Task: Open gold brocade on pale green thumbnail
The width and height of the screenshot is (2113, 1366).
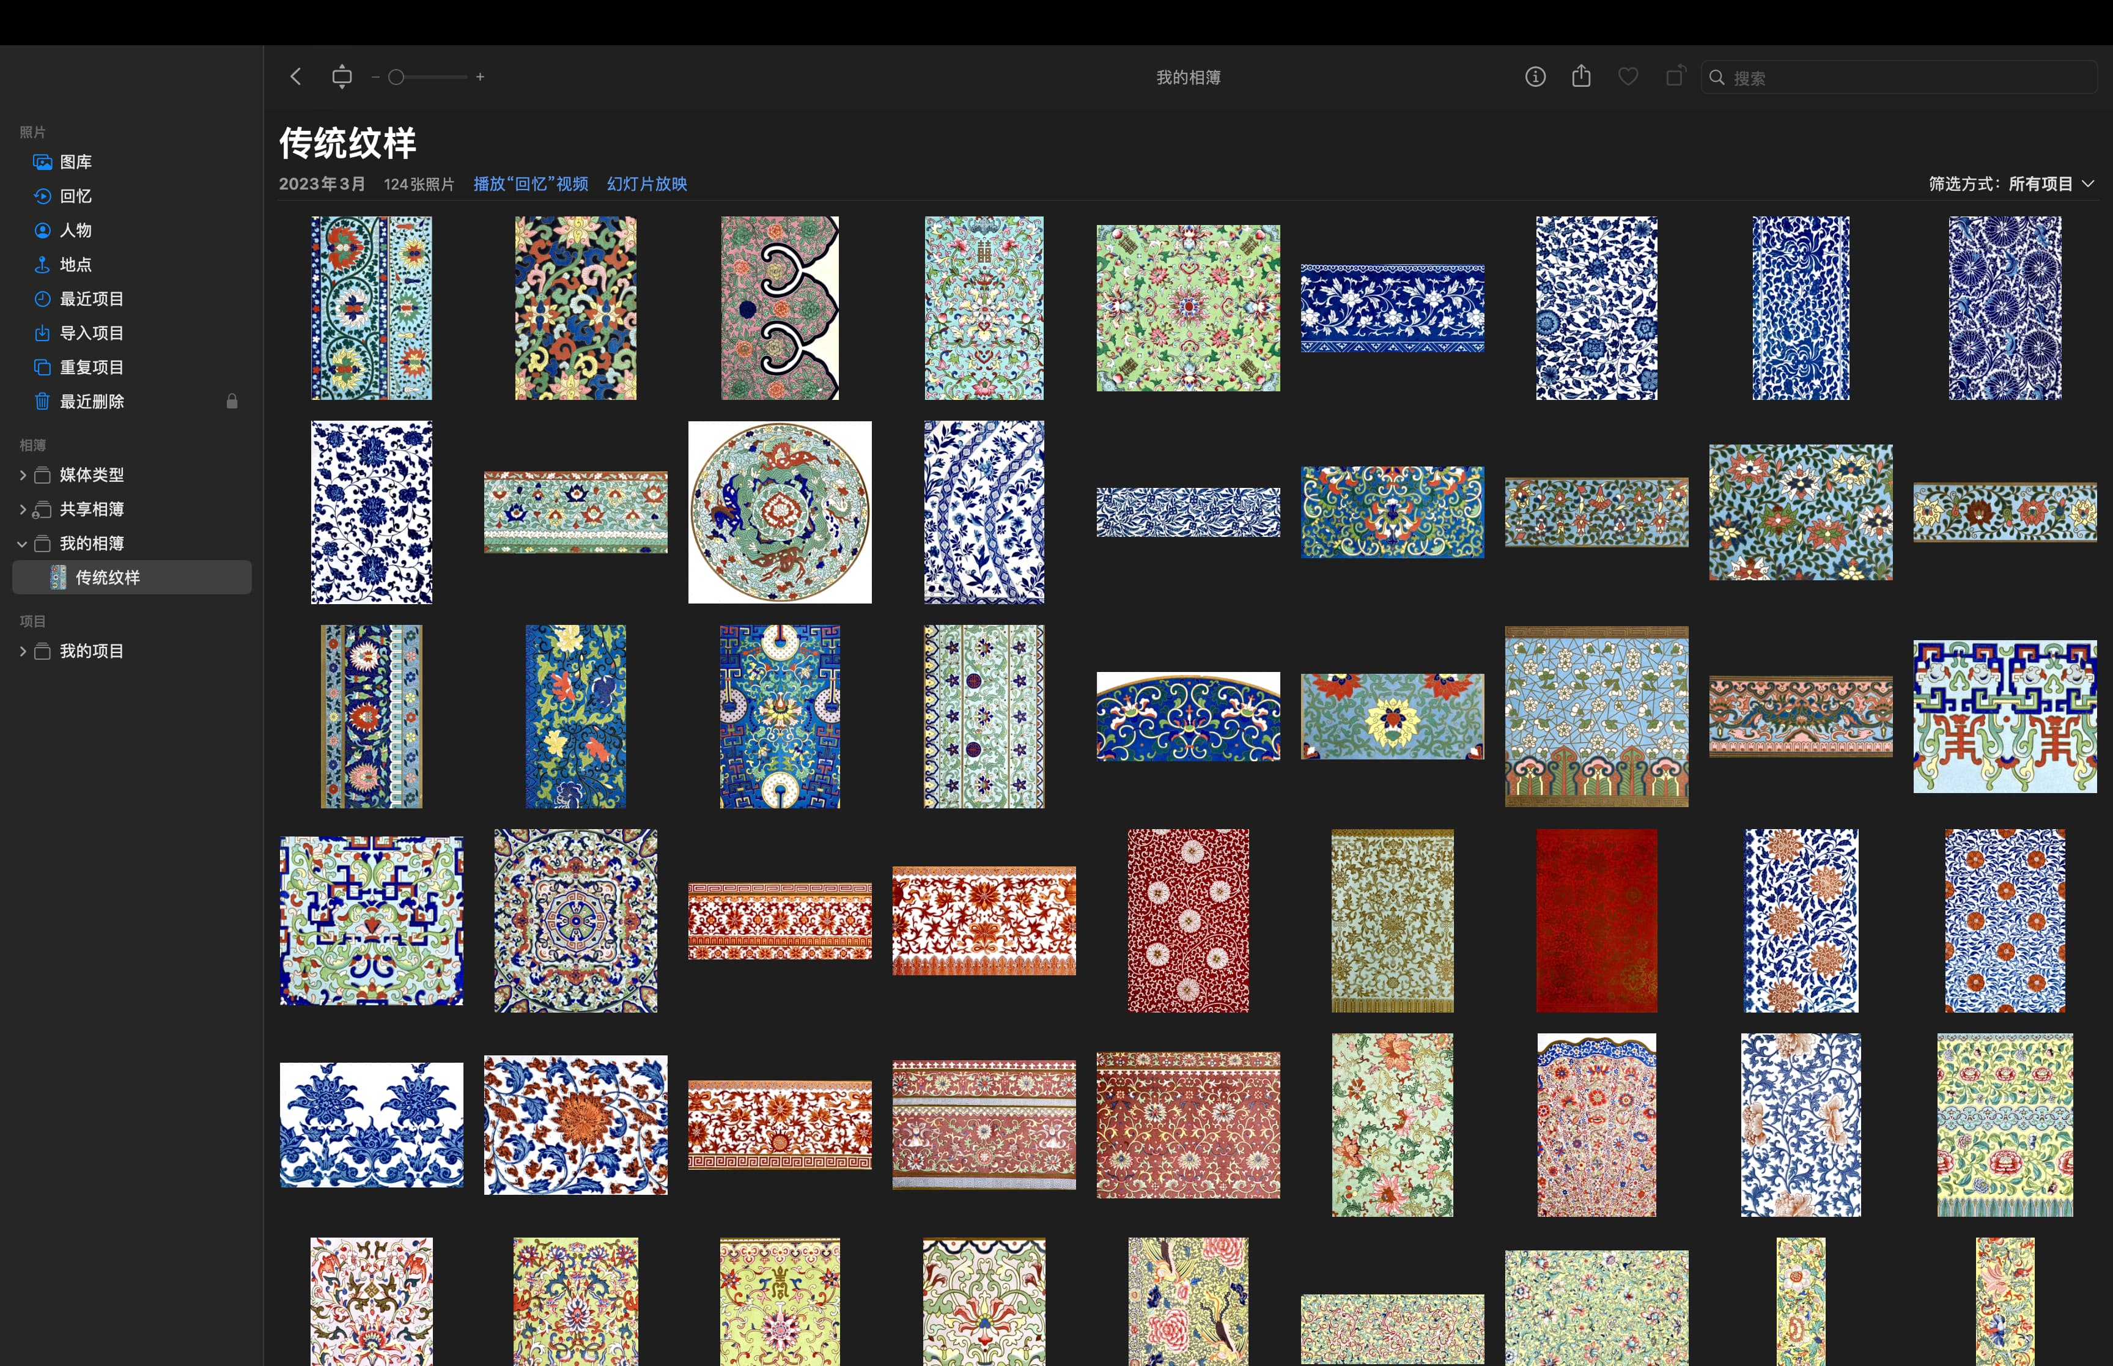Action: click(1392, 921)
